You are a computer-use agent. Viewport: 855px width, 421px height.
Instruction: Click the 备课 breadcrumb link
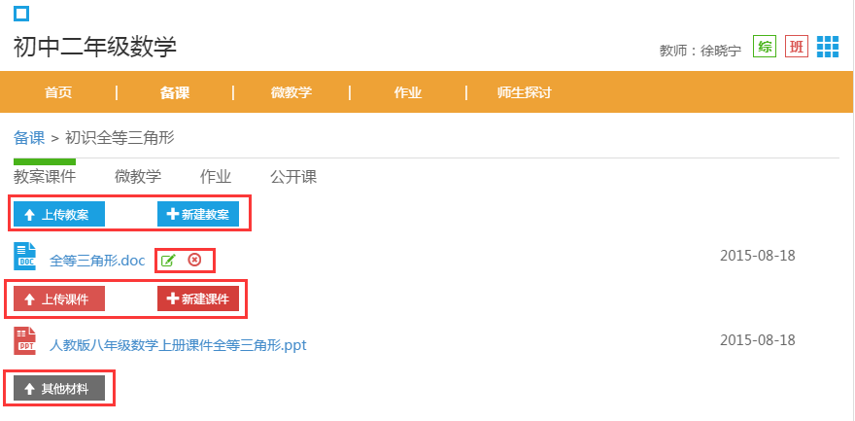point(29,137)
